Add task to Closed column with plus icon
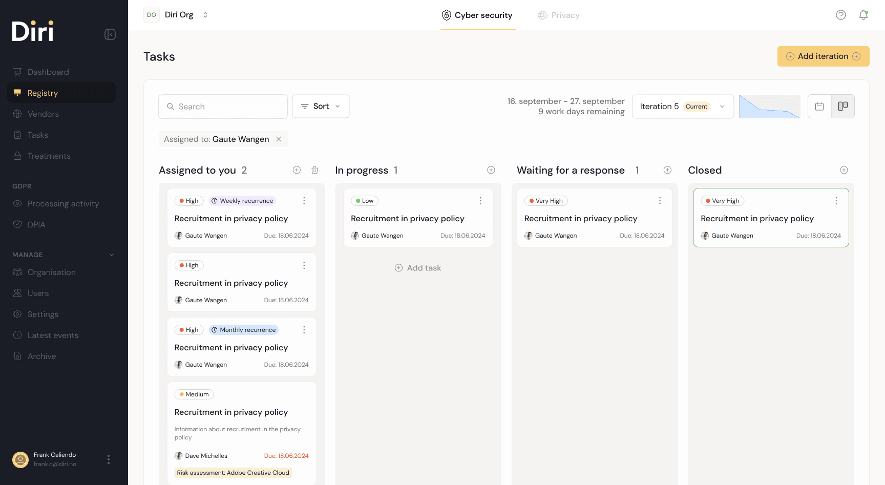 [x=844, y=170]
